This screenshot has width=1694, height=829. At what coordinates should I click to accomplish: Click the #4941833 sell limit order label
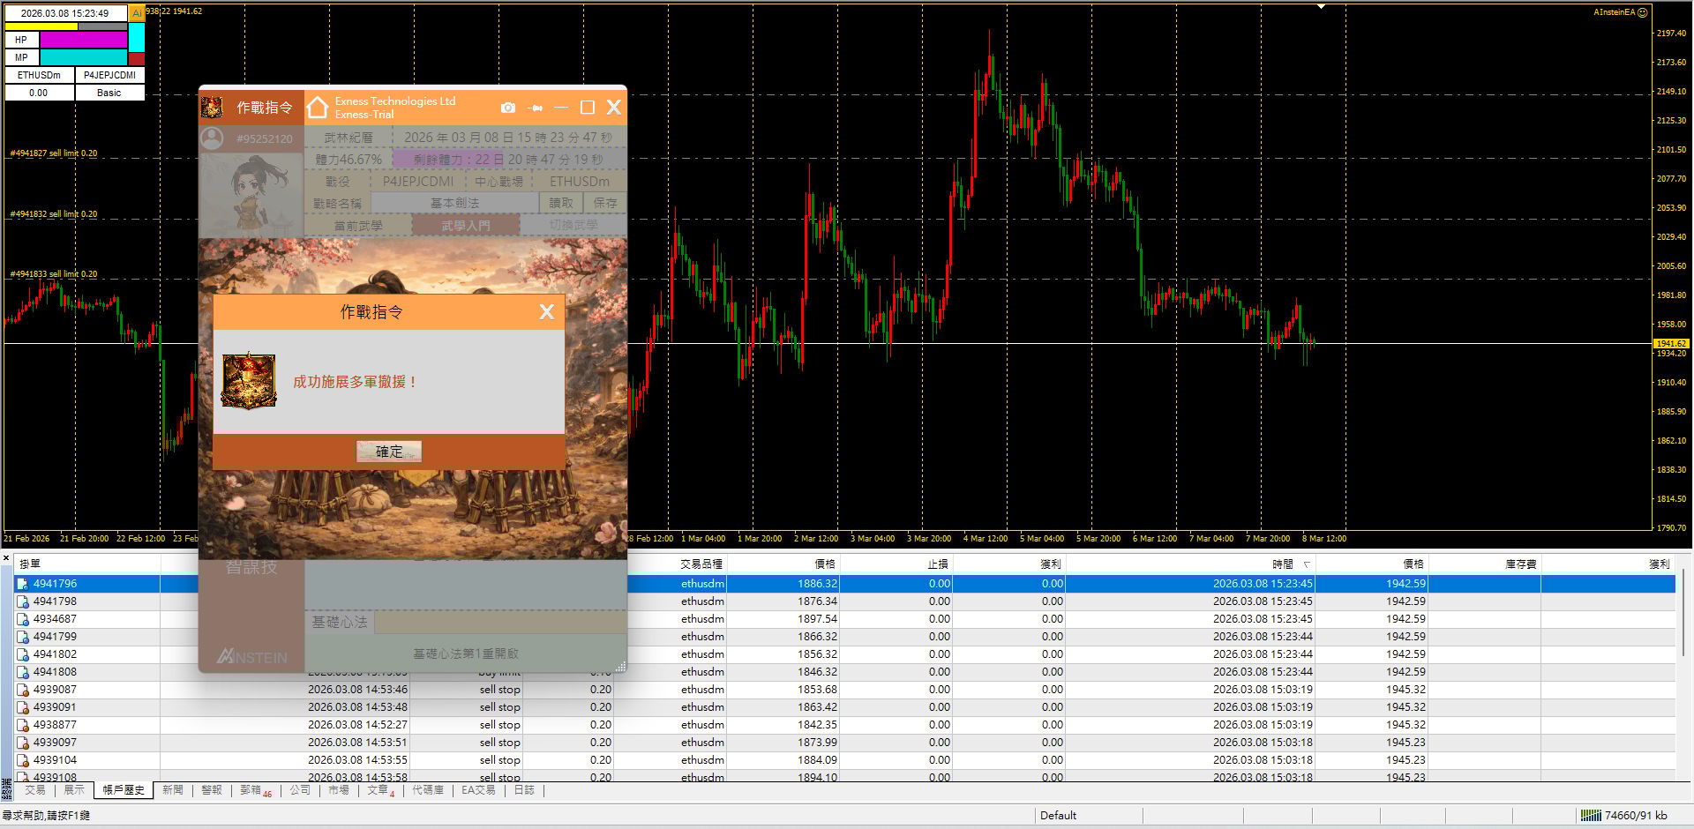pyautogui.click(x=54, y=274)
